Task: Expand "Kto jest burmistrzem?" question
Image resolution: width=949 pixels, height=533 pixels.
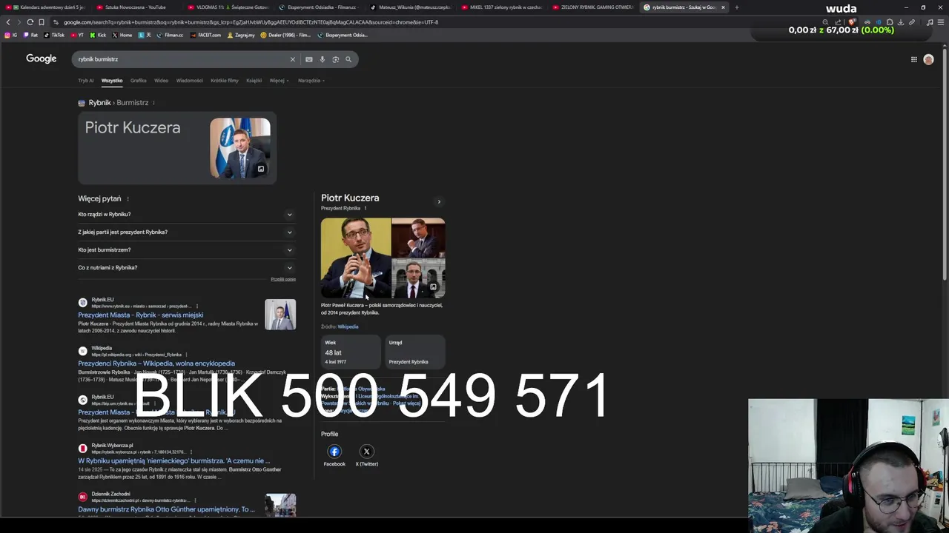Action: tap(187, 250)
